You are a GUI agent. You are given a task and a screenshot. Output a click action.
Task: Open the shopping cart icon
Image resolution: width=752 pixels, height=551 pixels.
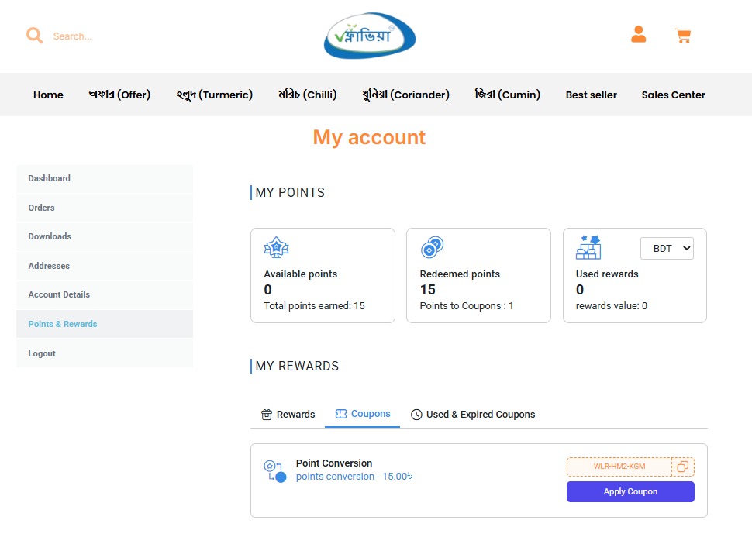[x=683, y=36]
